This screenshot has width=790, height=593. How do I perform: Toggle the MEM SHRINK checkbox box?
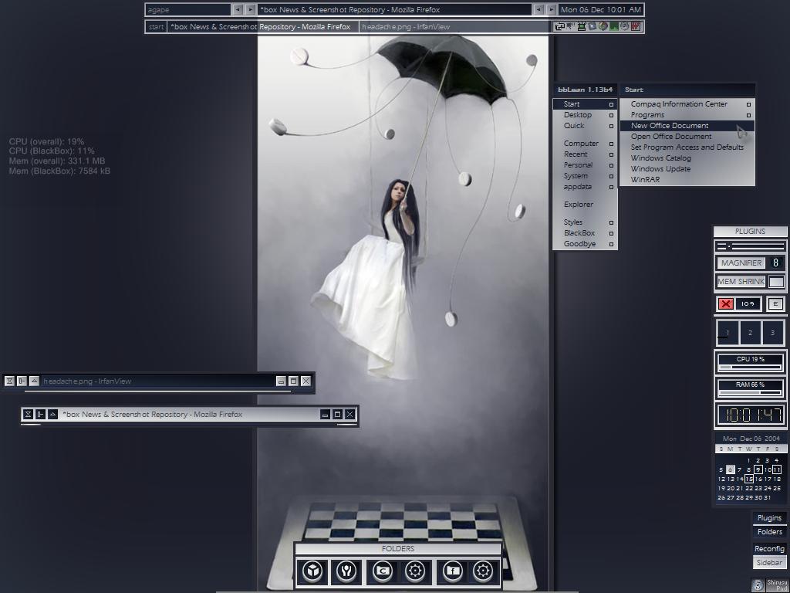[776, 282]
